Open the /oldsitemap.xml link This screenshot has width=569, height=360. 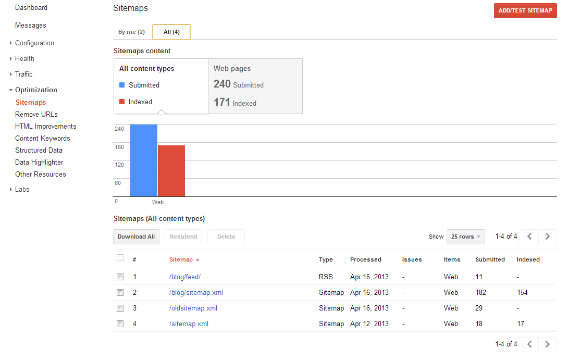click(x=193, y=308)
